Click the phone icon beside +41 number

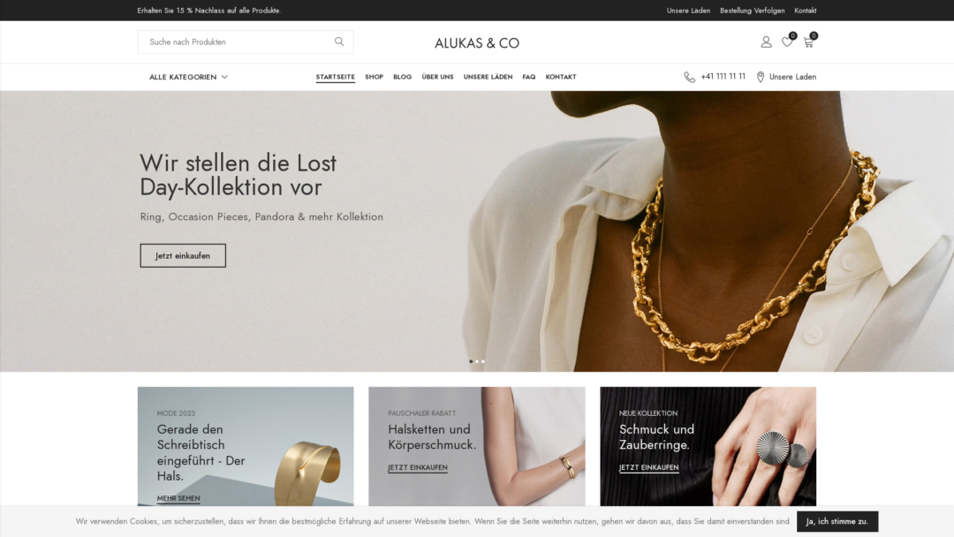[689, 77]
